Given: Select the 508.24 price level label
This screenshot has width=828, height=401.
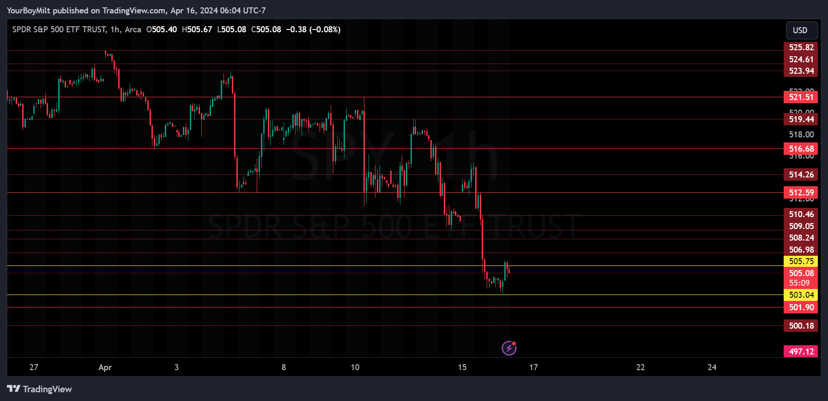Looking at the screenshot, I should [801, 237].
